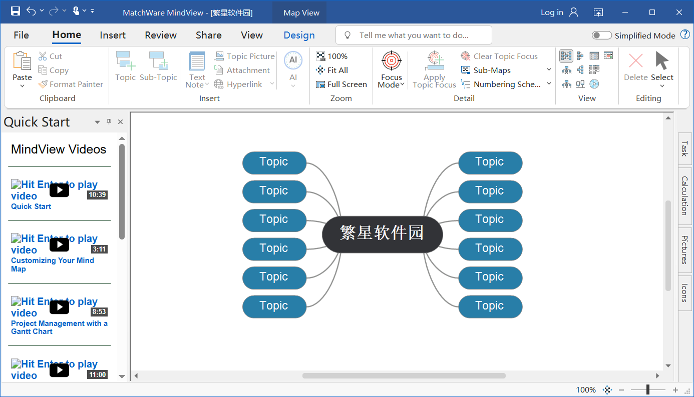Switch to the Design ribbon tab
This screenshot has width=694, height=397.
[299, 35]
